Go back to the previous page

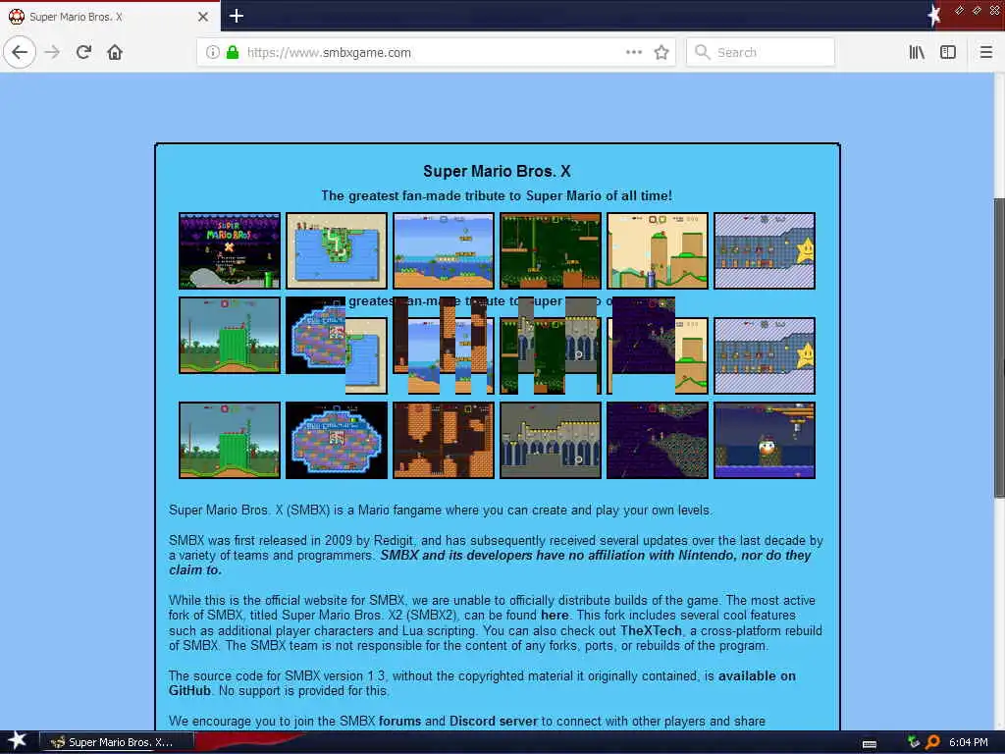20,52
